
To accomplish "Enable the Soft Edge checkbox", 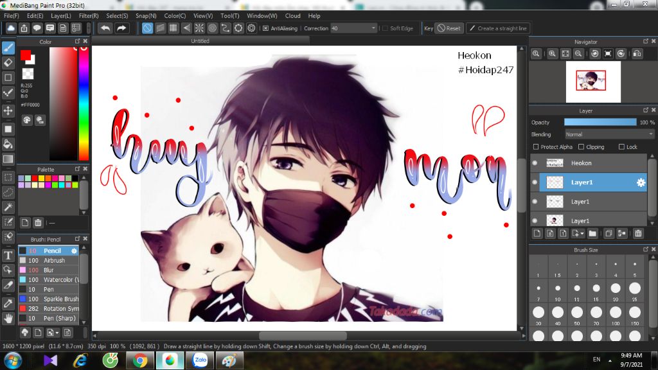I will pos(386,28).
